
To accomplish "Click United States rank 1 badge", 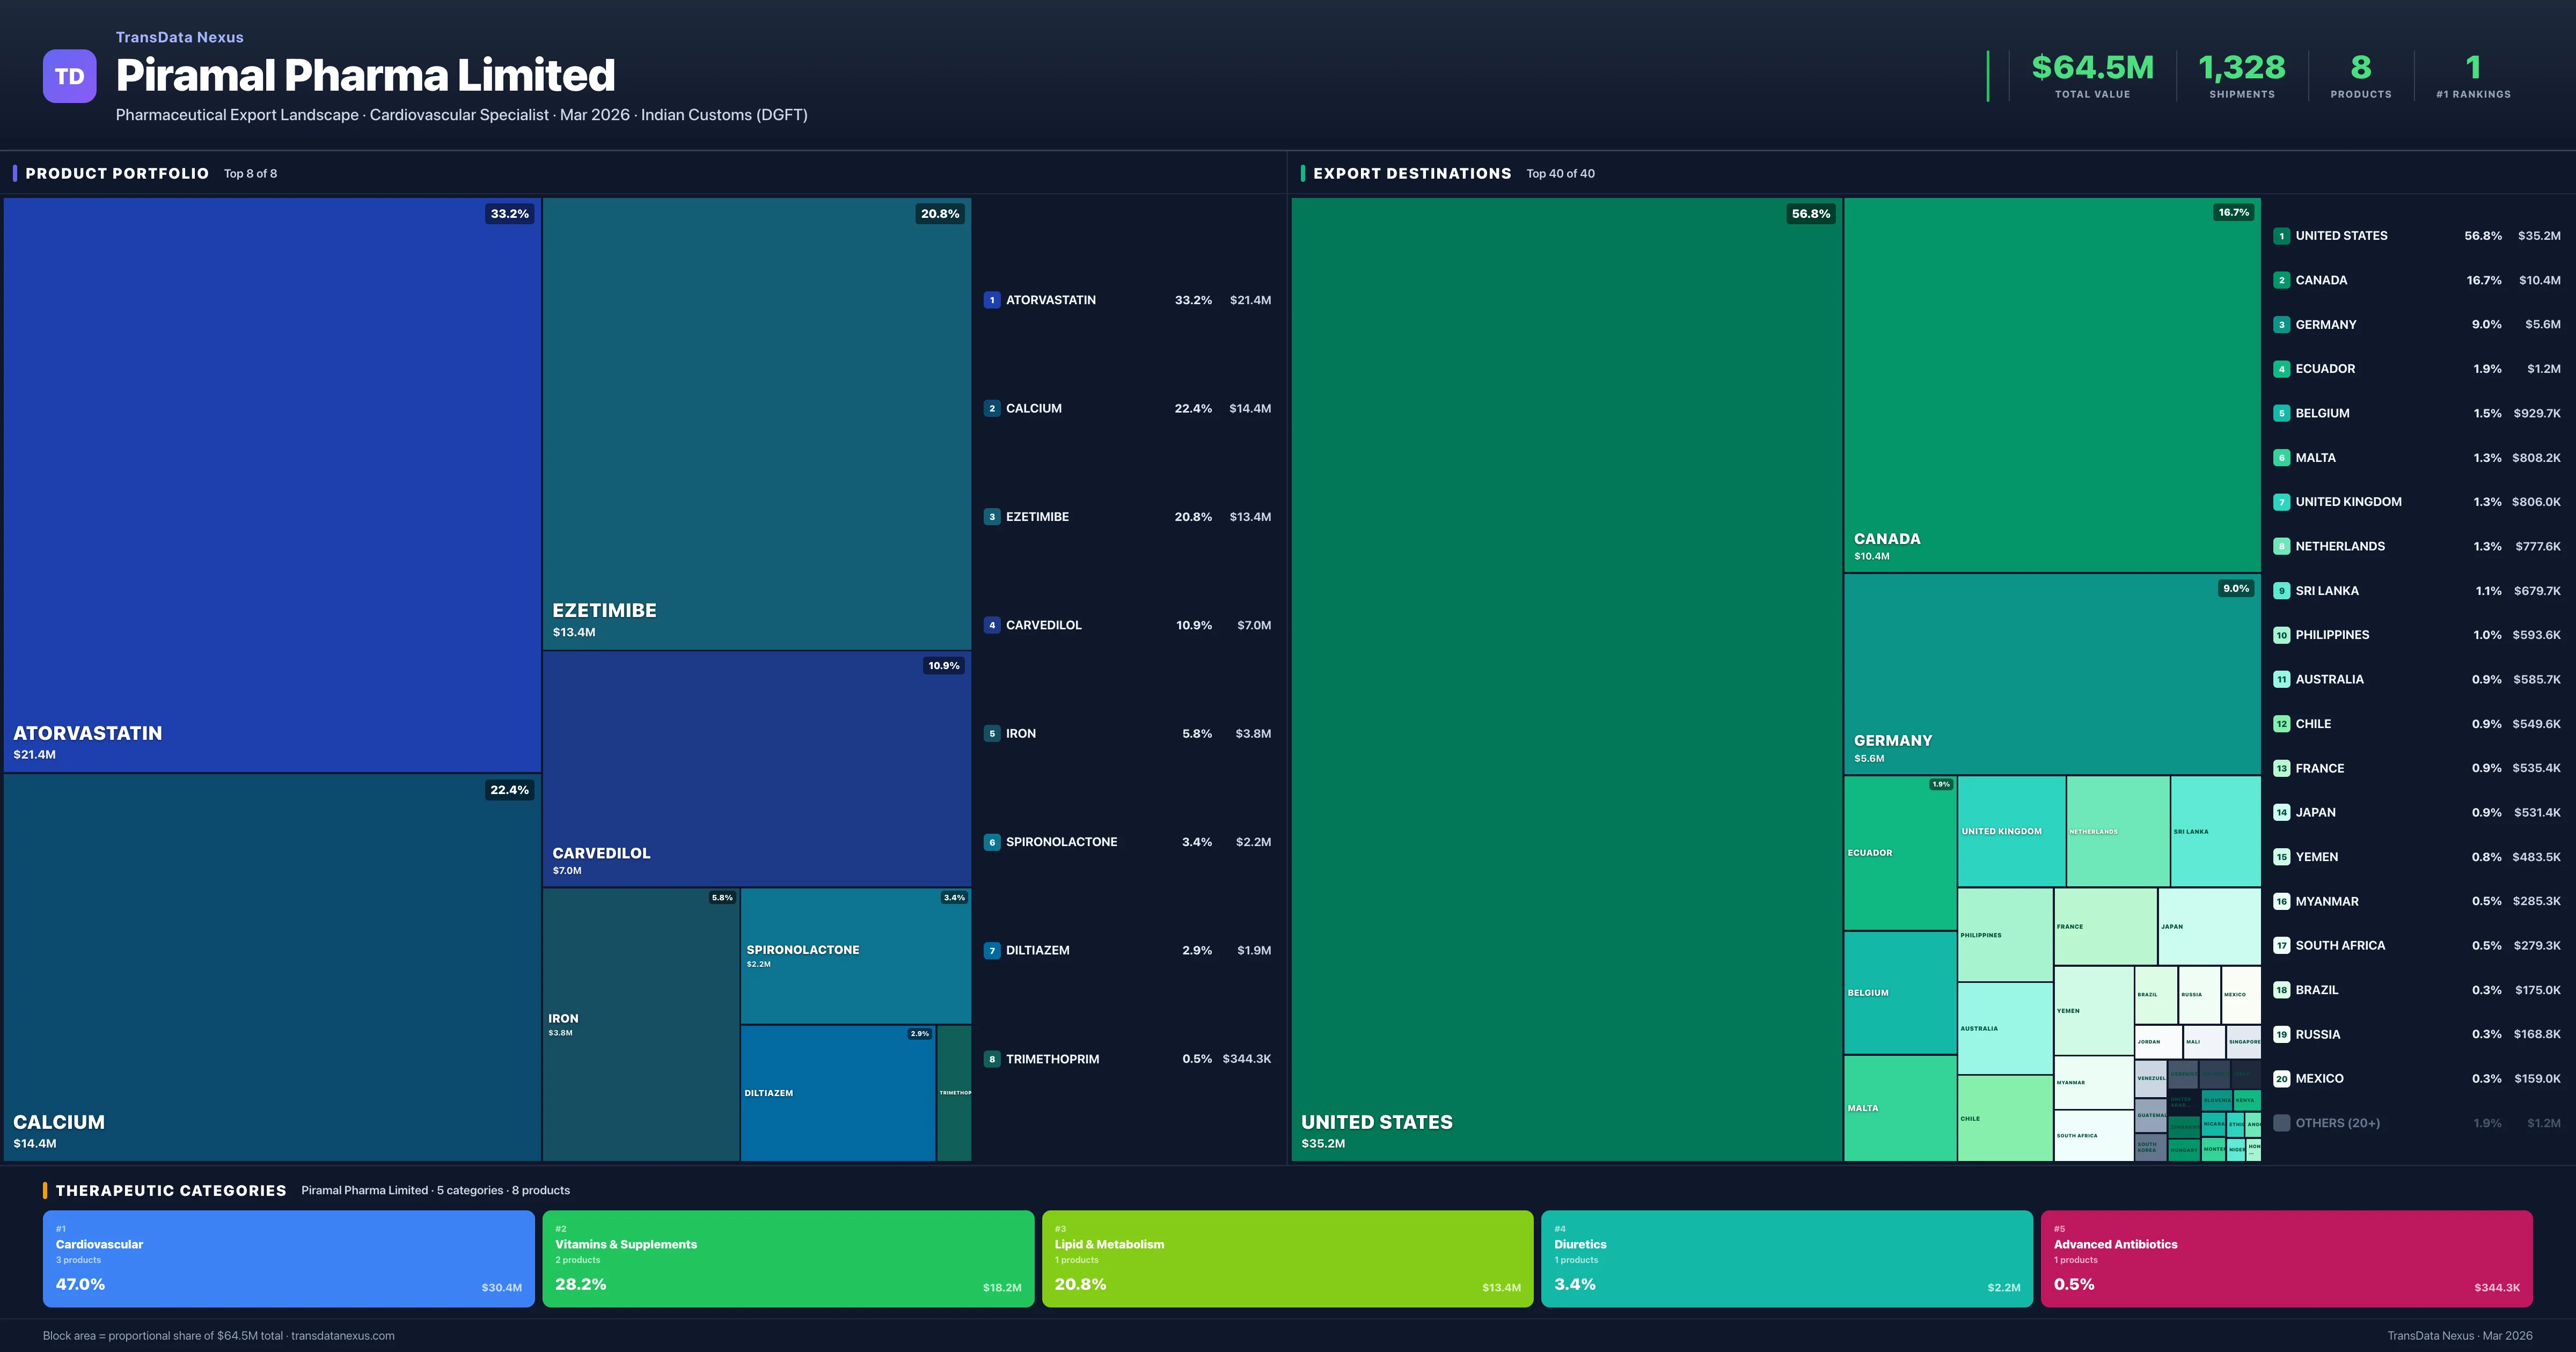I will pos(2281,236).
